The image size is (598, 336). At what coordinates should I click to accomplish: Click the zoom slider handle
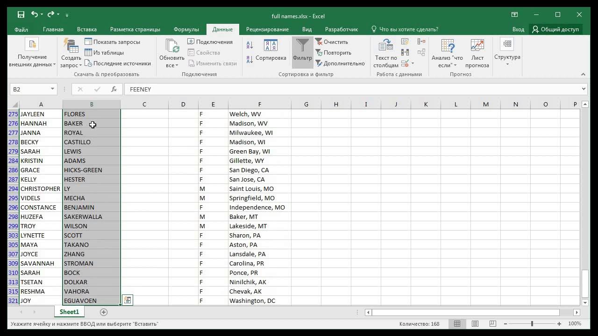pyautogui.click(x=532, y=323)
